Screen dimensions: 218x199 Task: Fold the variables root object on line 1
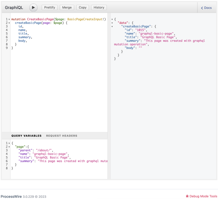tap(9, 143)
